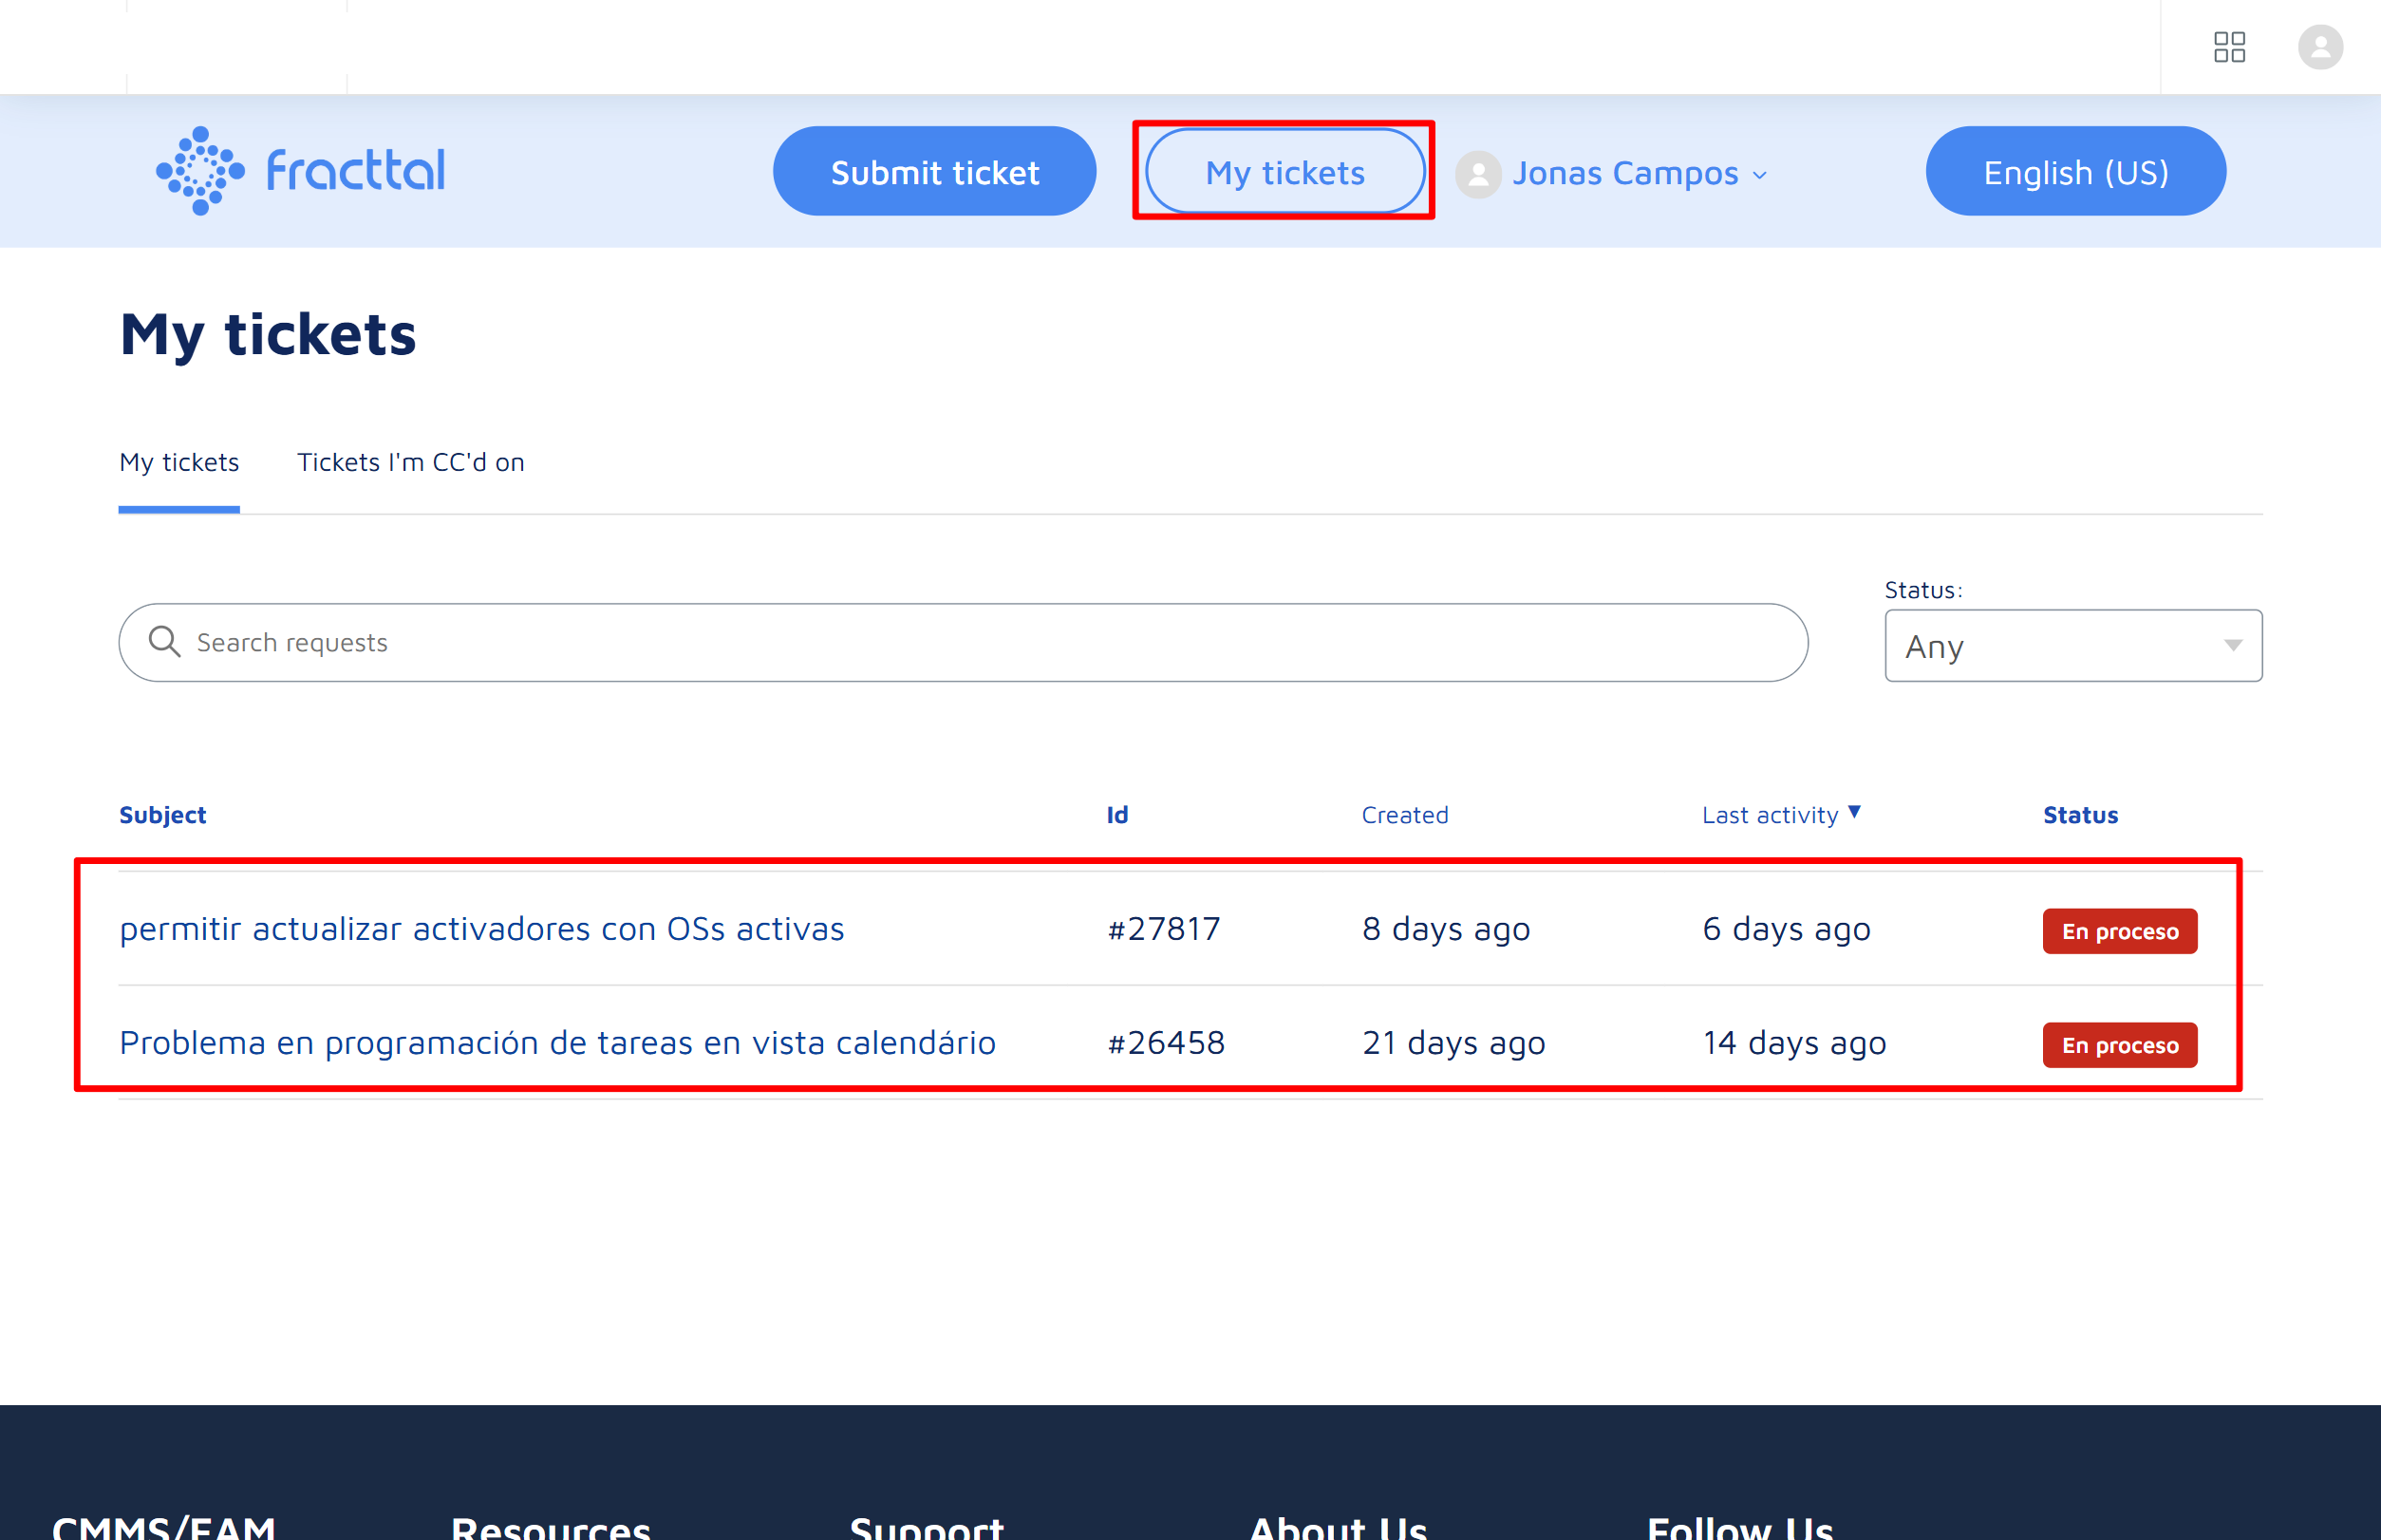Click the 6 days ago activity value
The width and height of the screenshot is (2381, 1540).
tap(1786, 929)
